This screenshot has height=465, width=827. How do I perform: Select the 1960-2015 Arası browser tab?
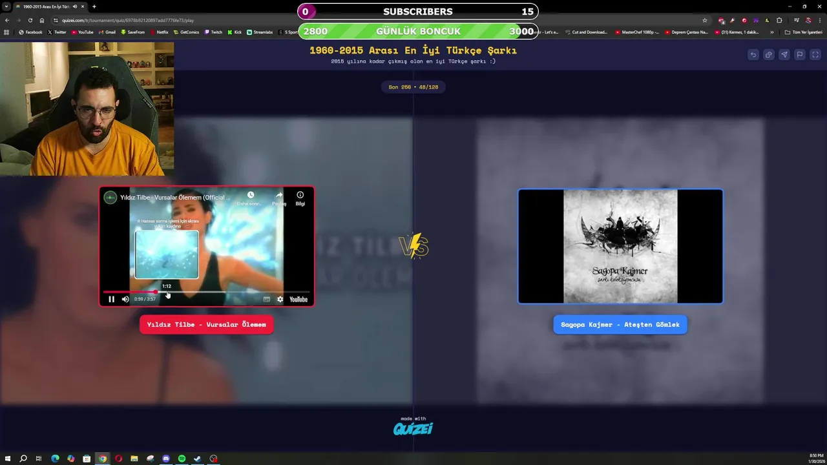[51, 6]
